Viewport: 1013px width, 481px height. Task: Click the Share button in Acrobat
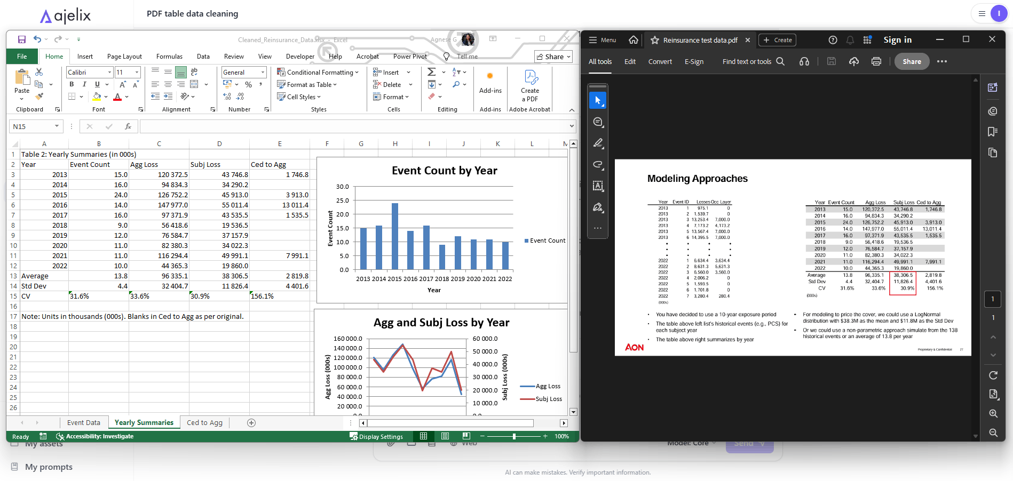point(911,61)
